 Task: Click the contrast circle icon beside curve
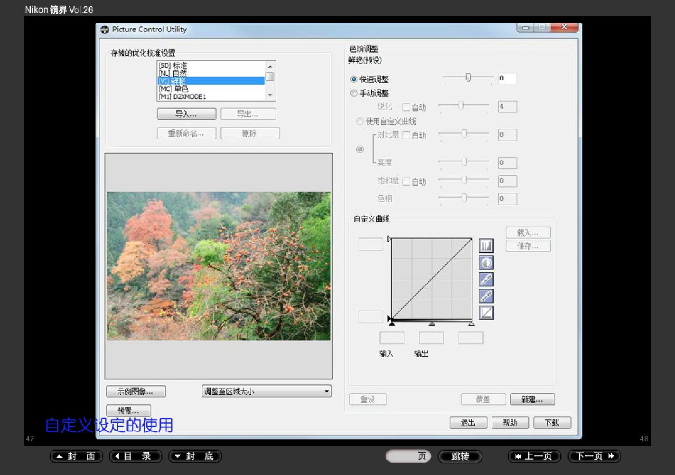(486, 263)
